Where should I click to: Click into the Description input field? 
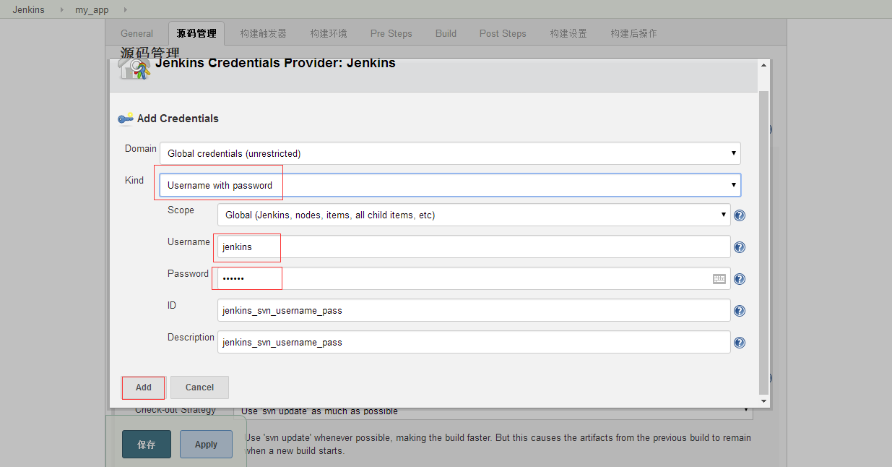474,342
